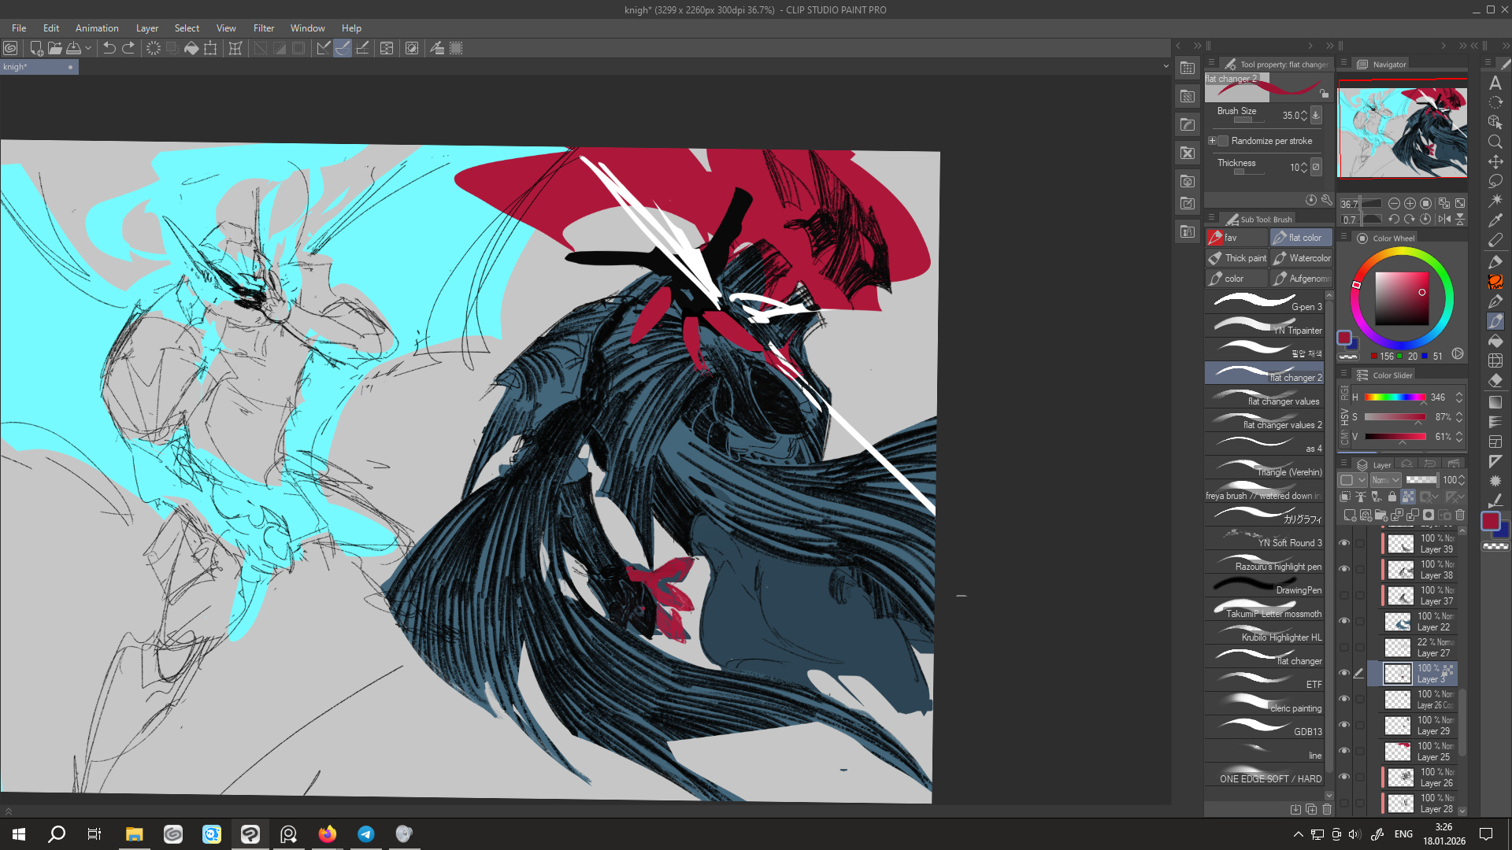Show the hidden Layer 27
1512x850 pixels.
pyautogui.click(x=1344, y=647)
